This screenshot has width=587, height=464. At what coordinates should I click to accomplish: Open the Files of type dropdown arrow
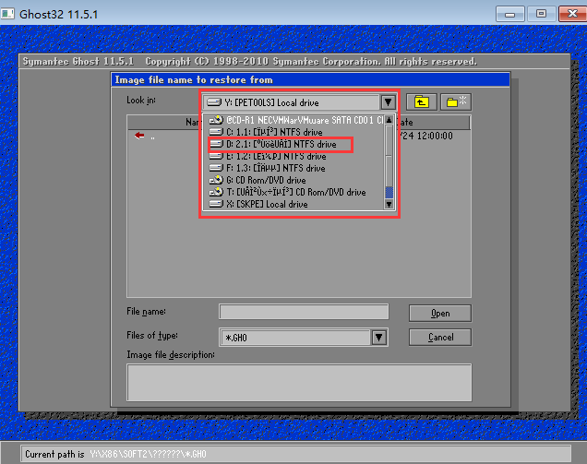pyautogui.click(x=377, y=338)
